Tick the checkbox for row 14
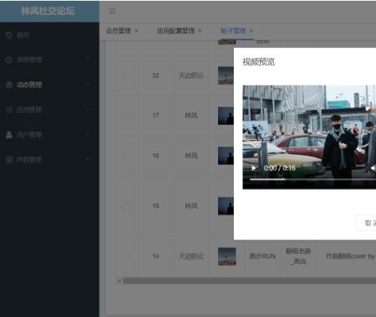Viewport: 376px width, 317px height. (126, 256)
